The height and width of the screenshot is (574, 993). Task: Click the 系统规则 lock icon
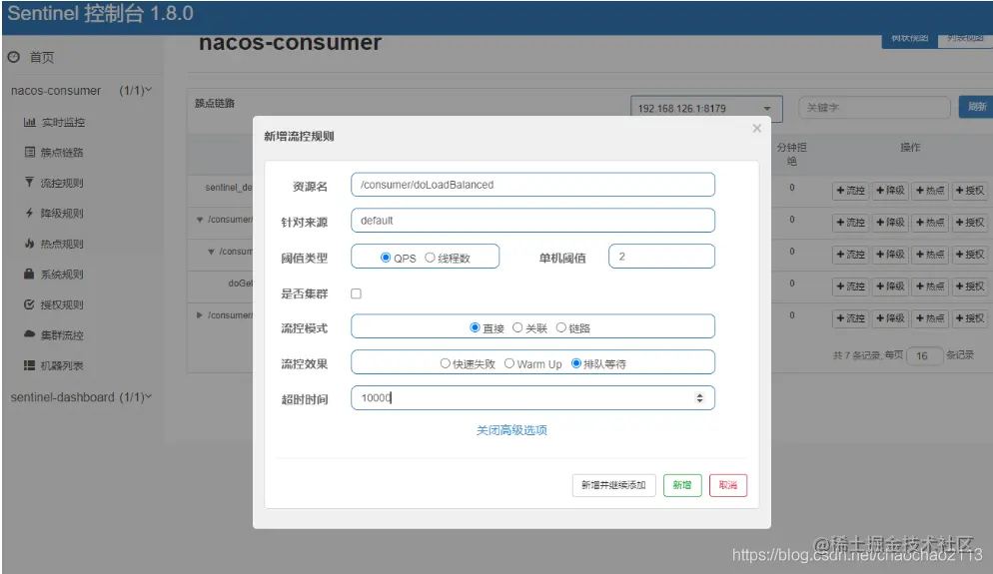(29, 274)
